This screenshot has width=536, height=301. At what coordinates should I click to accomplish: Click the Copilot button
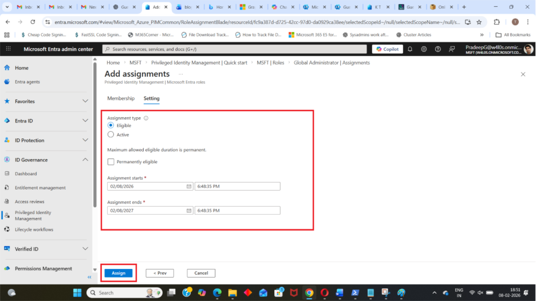387,49
